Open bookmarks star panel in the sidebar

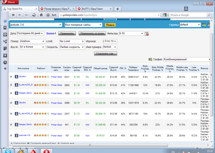coord(5,28)
